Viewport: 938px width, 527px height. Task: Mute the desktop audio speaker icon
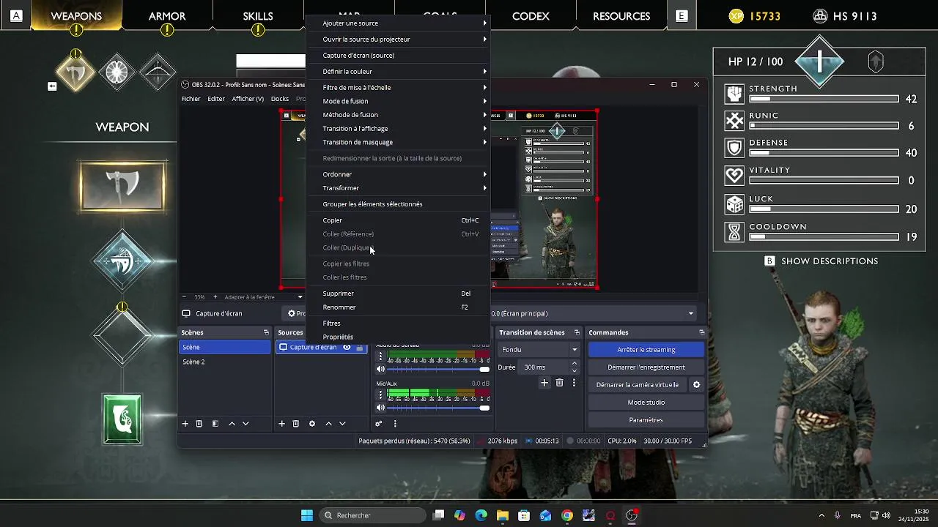click(x=380, y=369)
